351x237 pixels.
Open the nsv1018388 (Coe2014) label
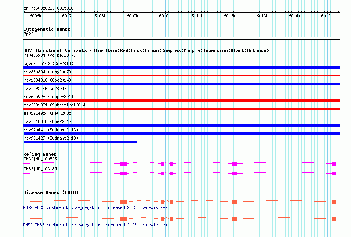(47, 121)
